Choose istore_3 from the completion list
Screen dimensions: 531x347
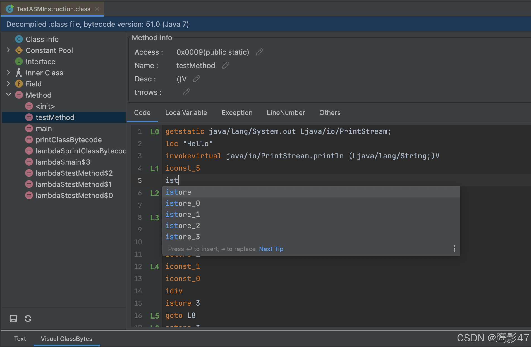[183, 237]
